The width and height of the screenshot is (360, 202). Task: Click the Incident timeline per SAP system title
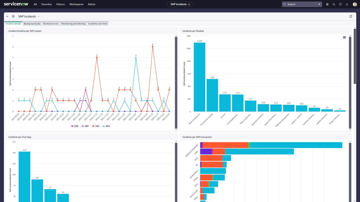25,31
